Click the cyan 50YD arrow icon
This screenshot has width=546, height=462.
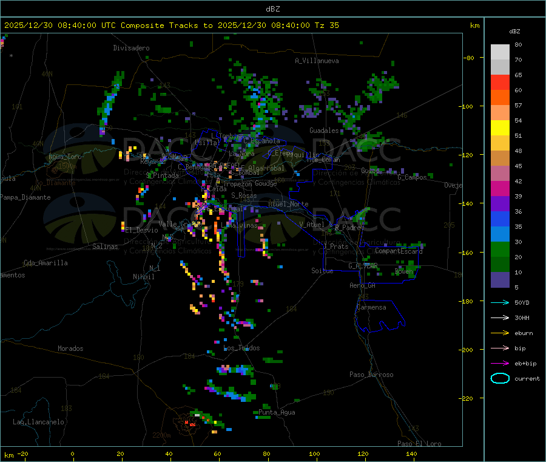coord(500,302)
